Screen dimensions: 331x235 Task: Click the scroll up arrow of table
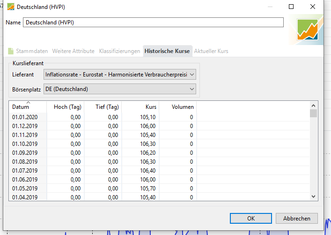(x=313, y=105)
